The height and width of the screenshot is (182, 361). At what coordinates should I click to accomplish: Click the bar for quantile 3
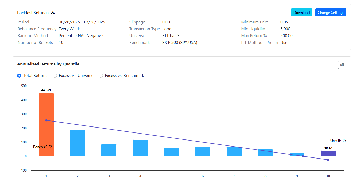[109, 150]
